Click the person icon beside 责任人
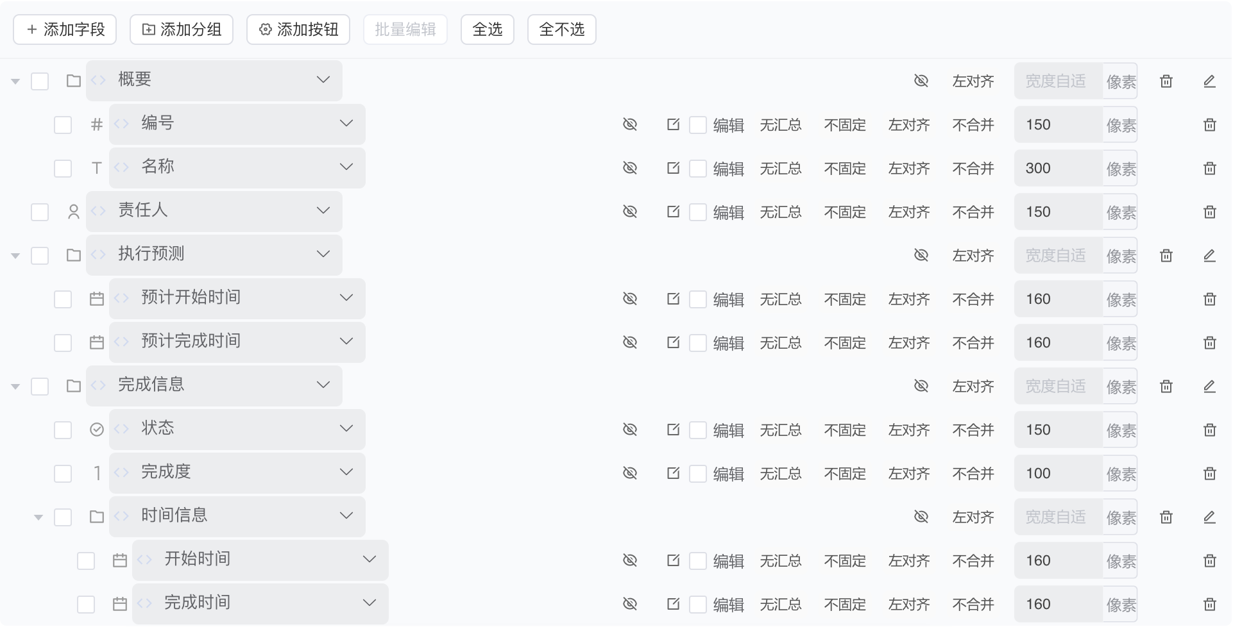1233x627 pixels. (x=73, y=212)
